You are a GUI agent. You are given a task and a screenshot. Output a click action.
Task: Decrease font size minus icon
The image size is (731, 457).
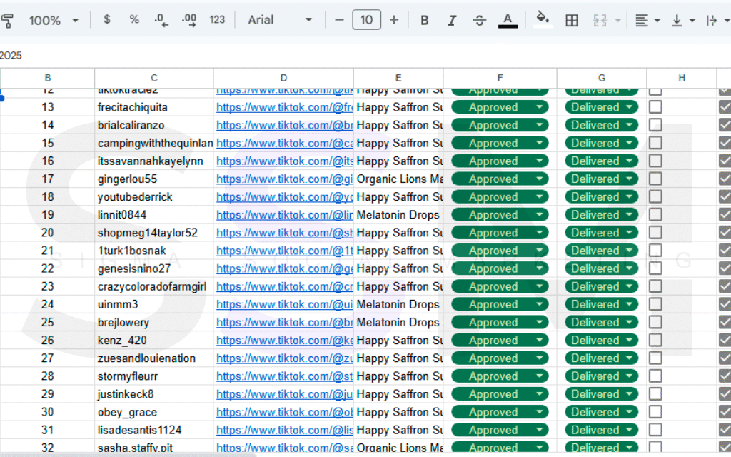(x=339, y=20)
